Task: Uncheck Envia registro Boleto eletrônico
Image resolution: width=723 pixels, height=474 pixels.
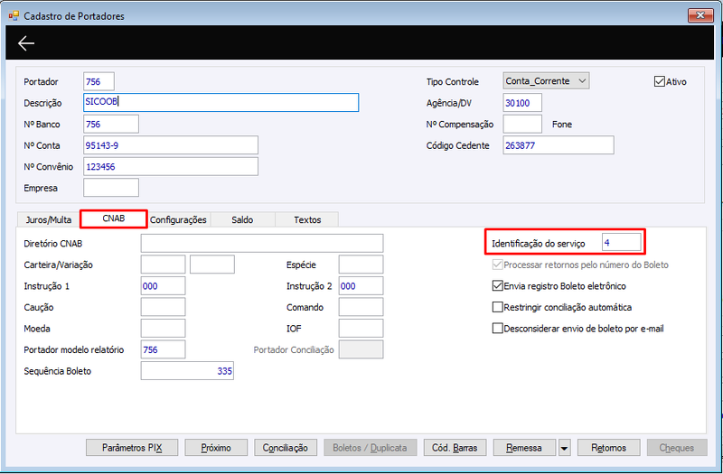Action: pyautogui.click(x=498, y=286)
